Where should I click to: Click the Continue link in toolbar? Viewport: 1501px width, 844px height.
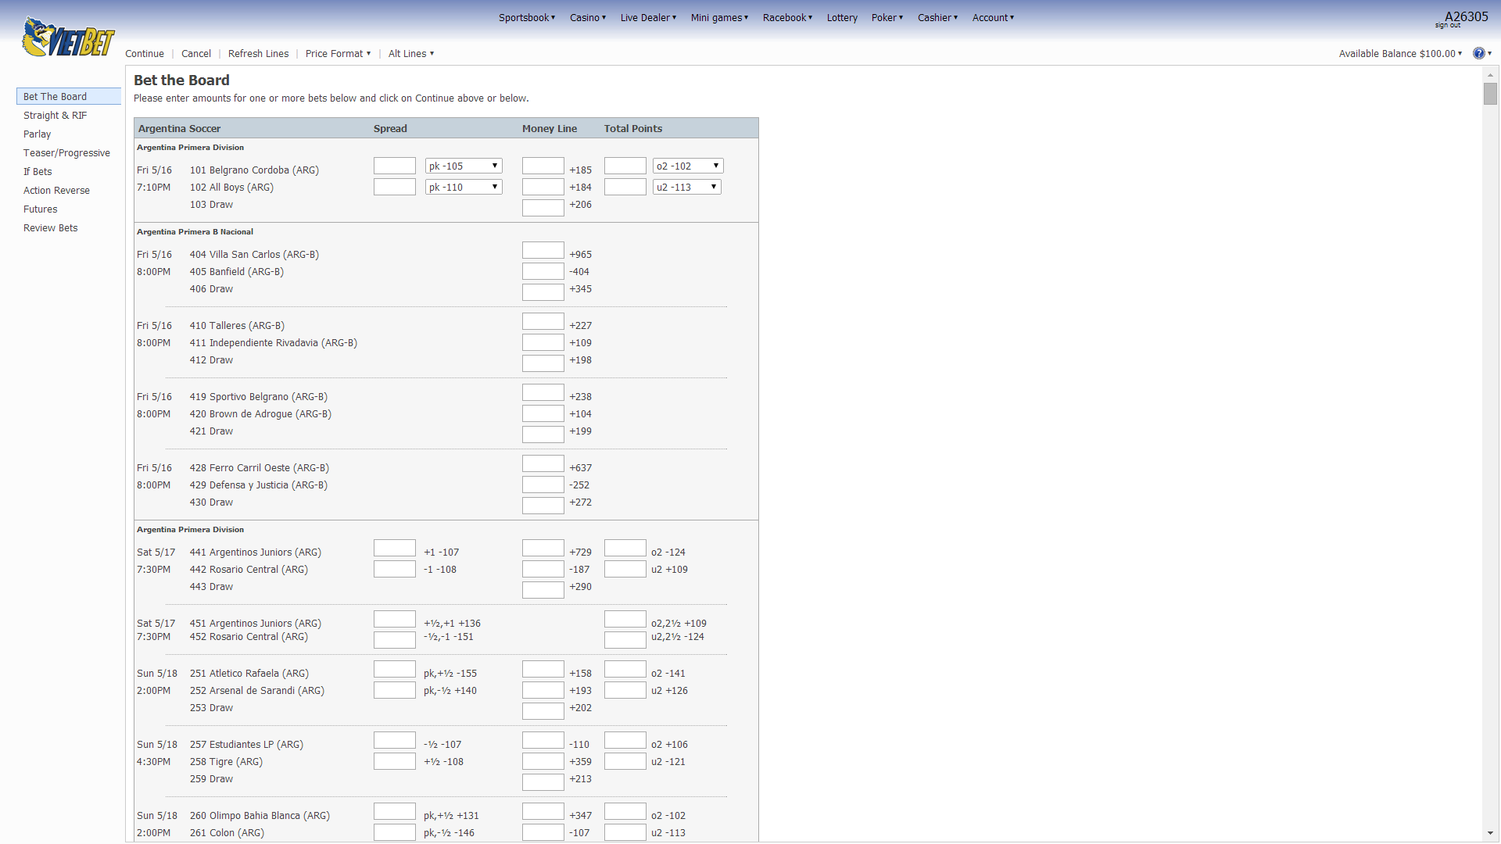tap(145, 53)
